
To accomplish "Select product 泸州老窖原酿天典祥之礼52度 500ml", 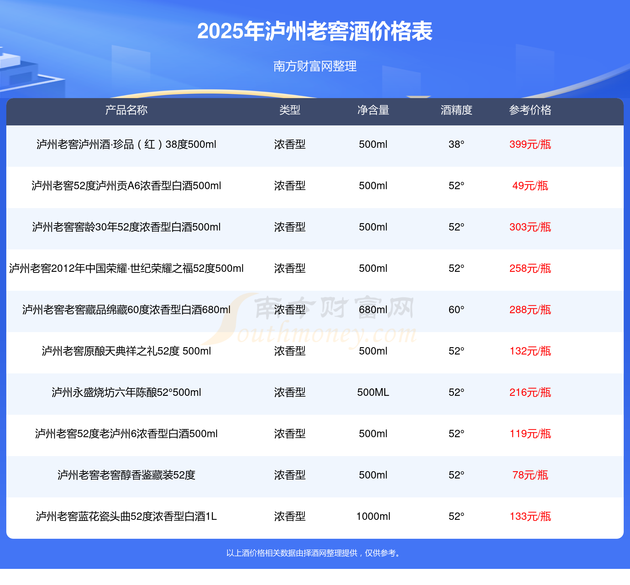I will pyautogui.click(x=126, y=351).
